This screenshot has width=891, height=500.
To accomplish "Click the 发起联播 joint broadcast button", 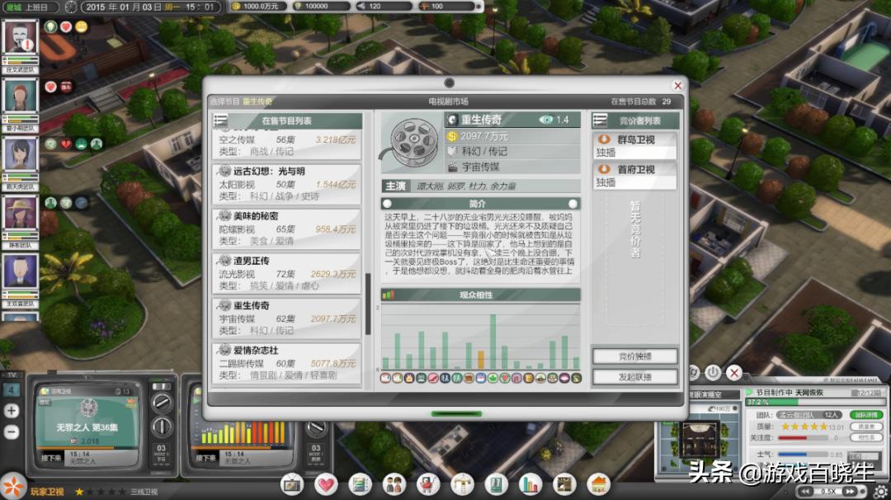I will (634, 376).
